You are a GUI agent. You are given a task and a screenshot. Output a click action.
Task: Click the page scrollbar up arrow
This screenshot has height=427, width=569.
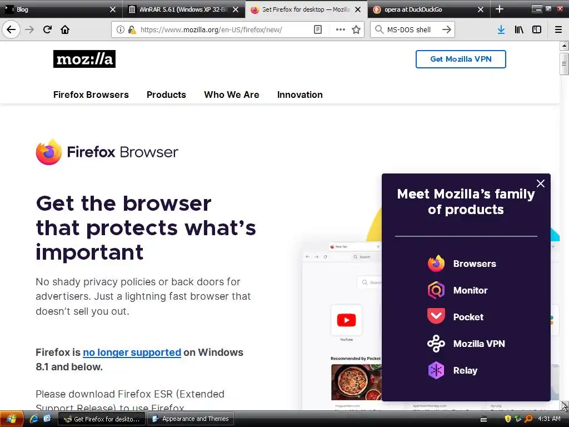[564, 46]
